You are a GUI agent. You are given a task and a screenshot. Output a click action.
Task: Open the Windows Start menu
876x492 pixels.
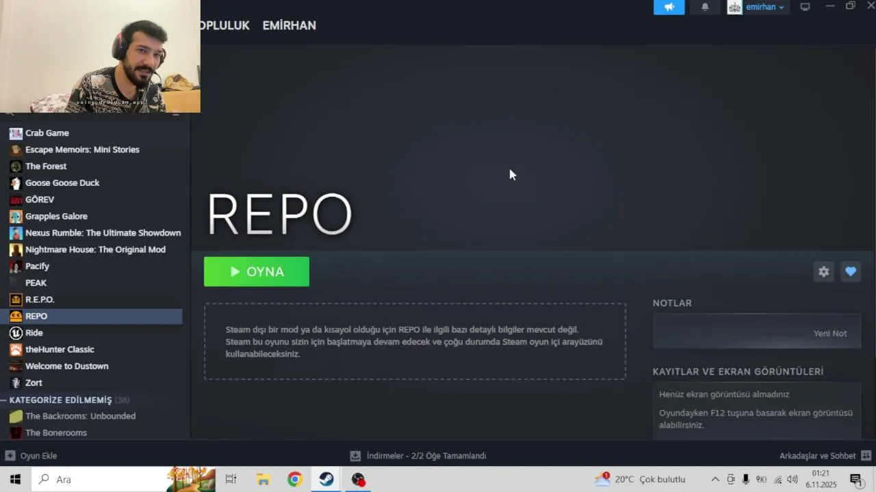pos(15,480)
